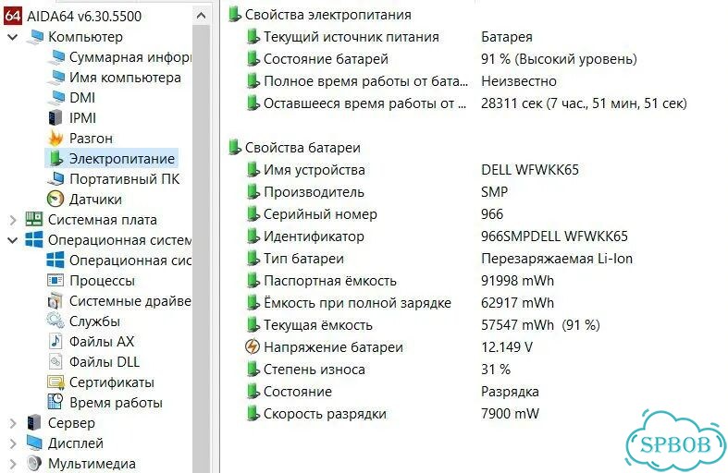Click the Мультимедиа speaker icon
Image resolution: width=728 pixels, height=473 pixels.
(x=34, y=463)
